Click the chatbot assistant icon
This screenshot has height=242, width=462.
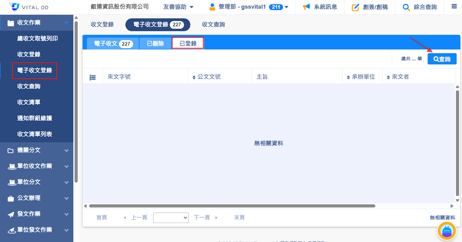pos(446,231)
